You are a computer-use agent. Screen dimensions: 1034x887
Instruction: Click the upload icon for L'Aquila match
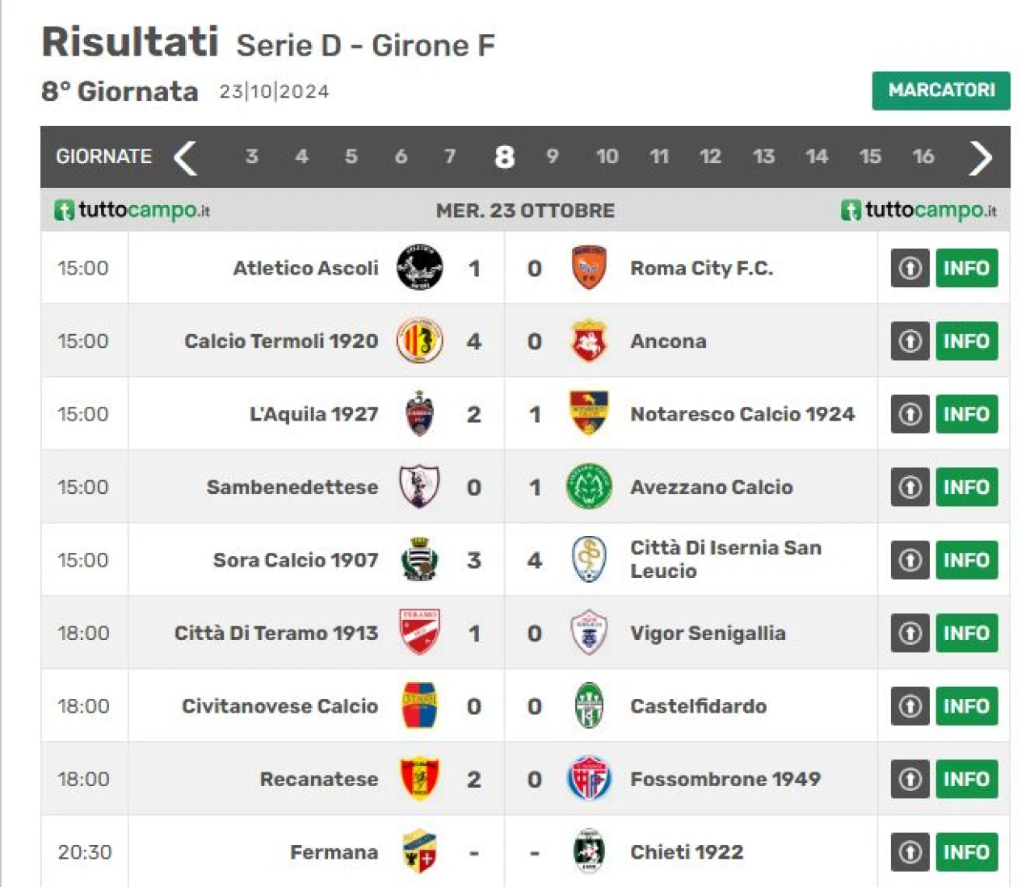(x=910, y=414)
